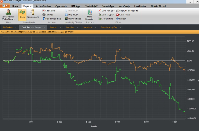Open the Date Range dropdown
Viewport: 199px width, 131px height.
[x=106, y=11]
